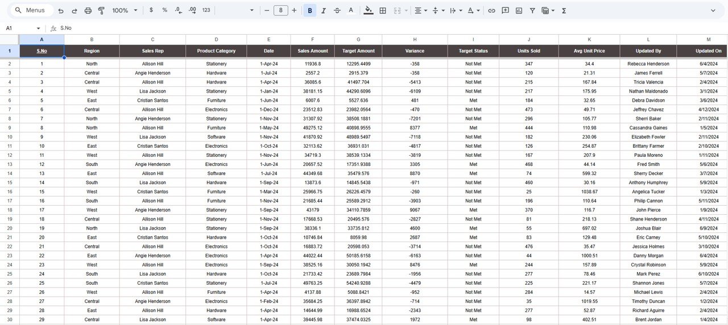Open the Menus search box
The image size is (728, 325).
32,10
